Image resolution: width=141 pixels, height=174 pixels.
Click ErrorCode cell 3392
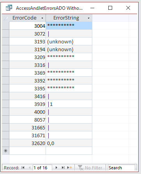(27, 81)
